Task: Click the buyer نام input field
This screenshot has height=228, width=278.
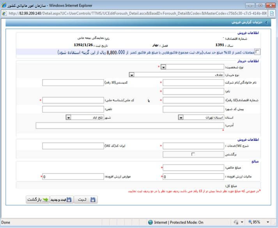Action: click(x=193, y=92)
